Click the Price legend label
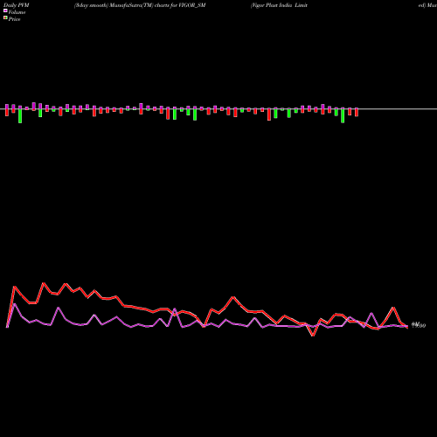The height and width of the screenshot is (437, 437). pos(14,19)
